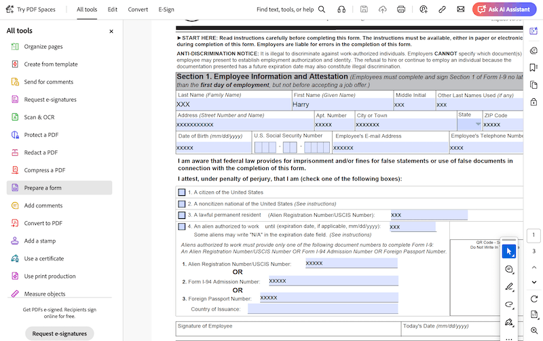
Task: Check 'An alien authorized to work' box
Action: click(181, 226)
